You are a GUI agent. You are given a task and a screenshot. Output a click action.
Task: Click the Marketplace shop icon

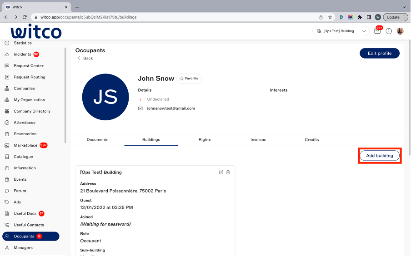point(7,145)
